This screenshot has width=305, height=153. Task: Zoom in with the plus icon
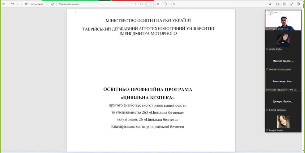click(x=135, y=4)
